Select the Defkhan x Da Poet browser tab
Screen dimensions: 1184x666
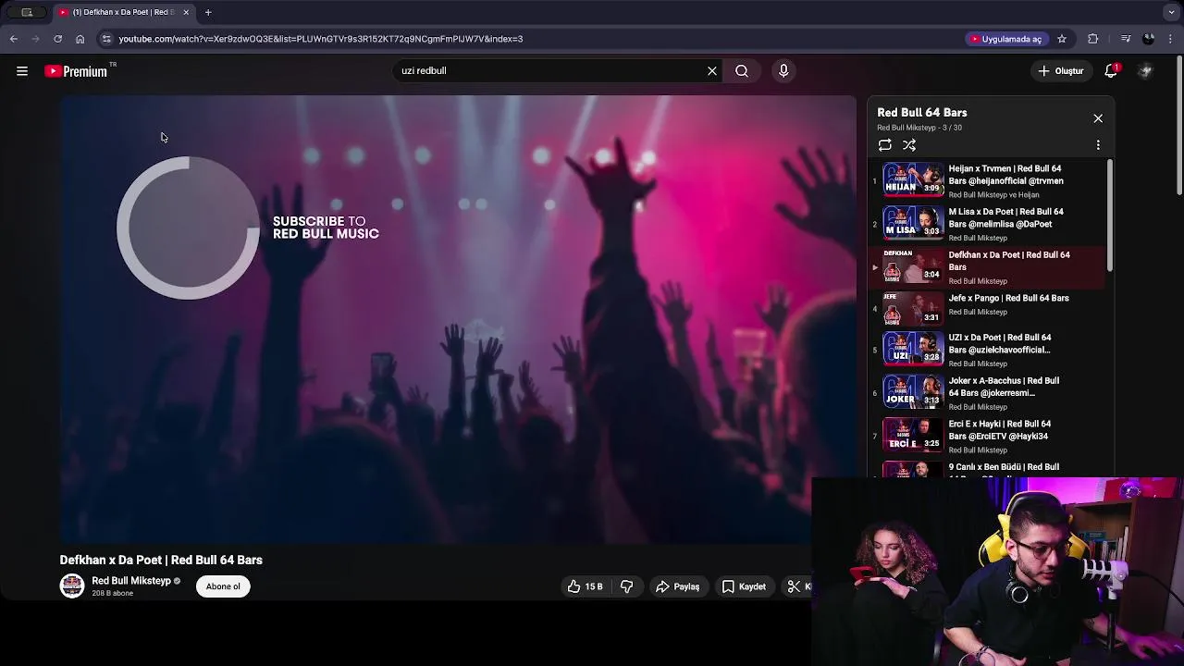point(123,12)
